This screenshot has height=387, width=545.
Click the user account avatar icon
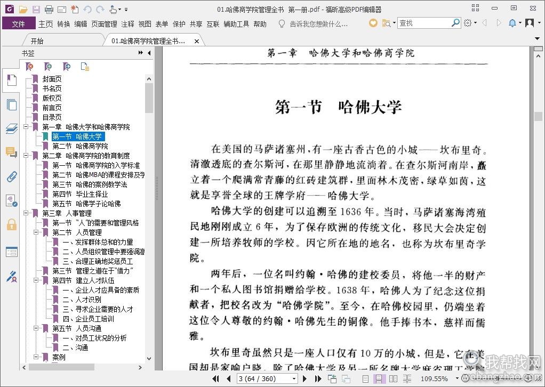click(530, 23)
